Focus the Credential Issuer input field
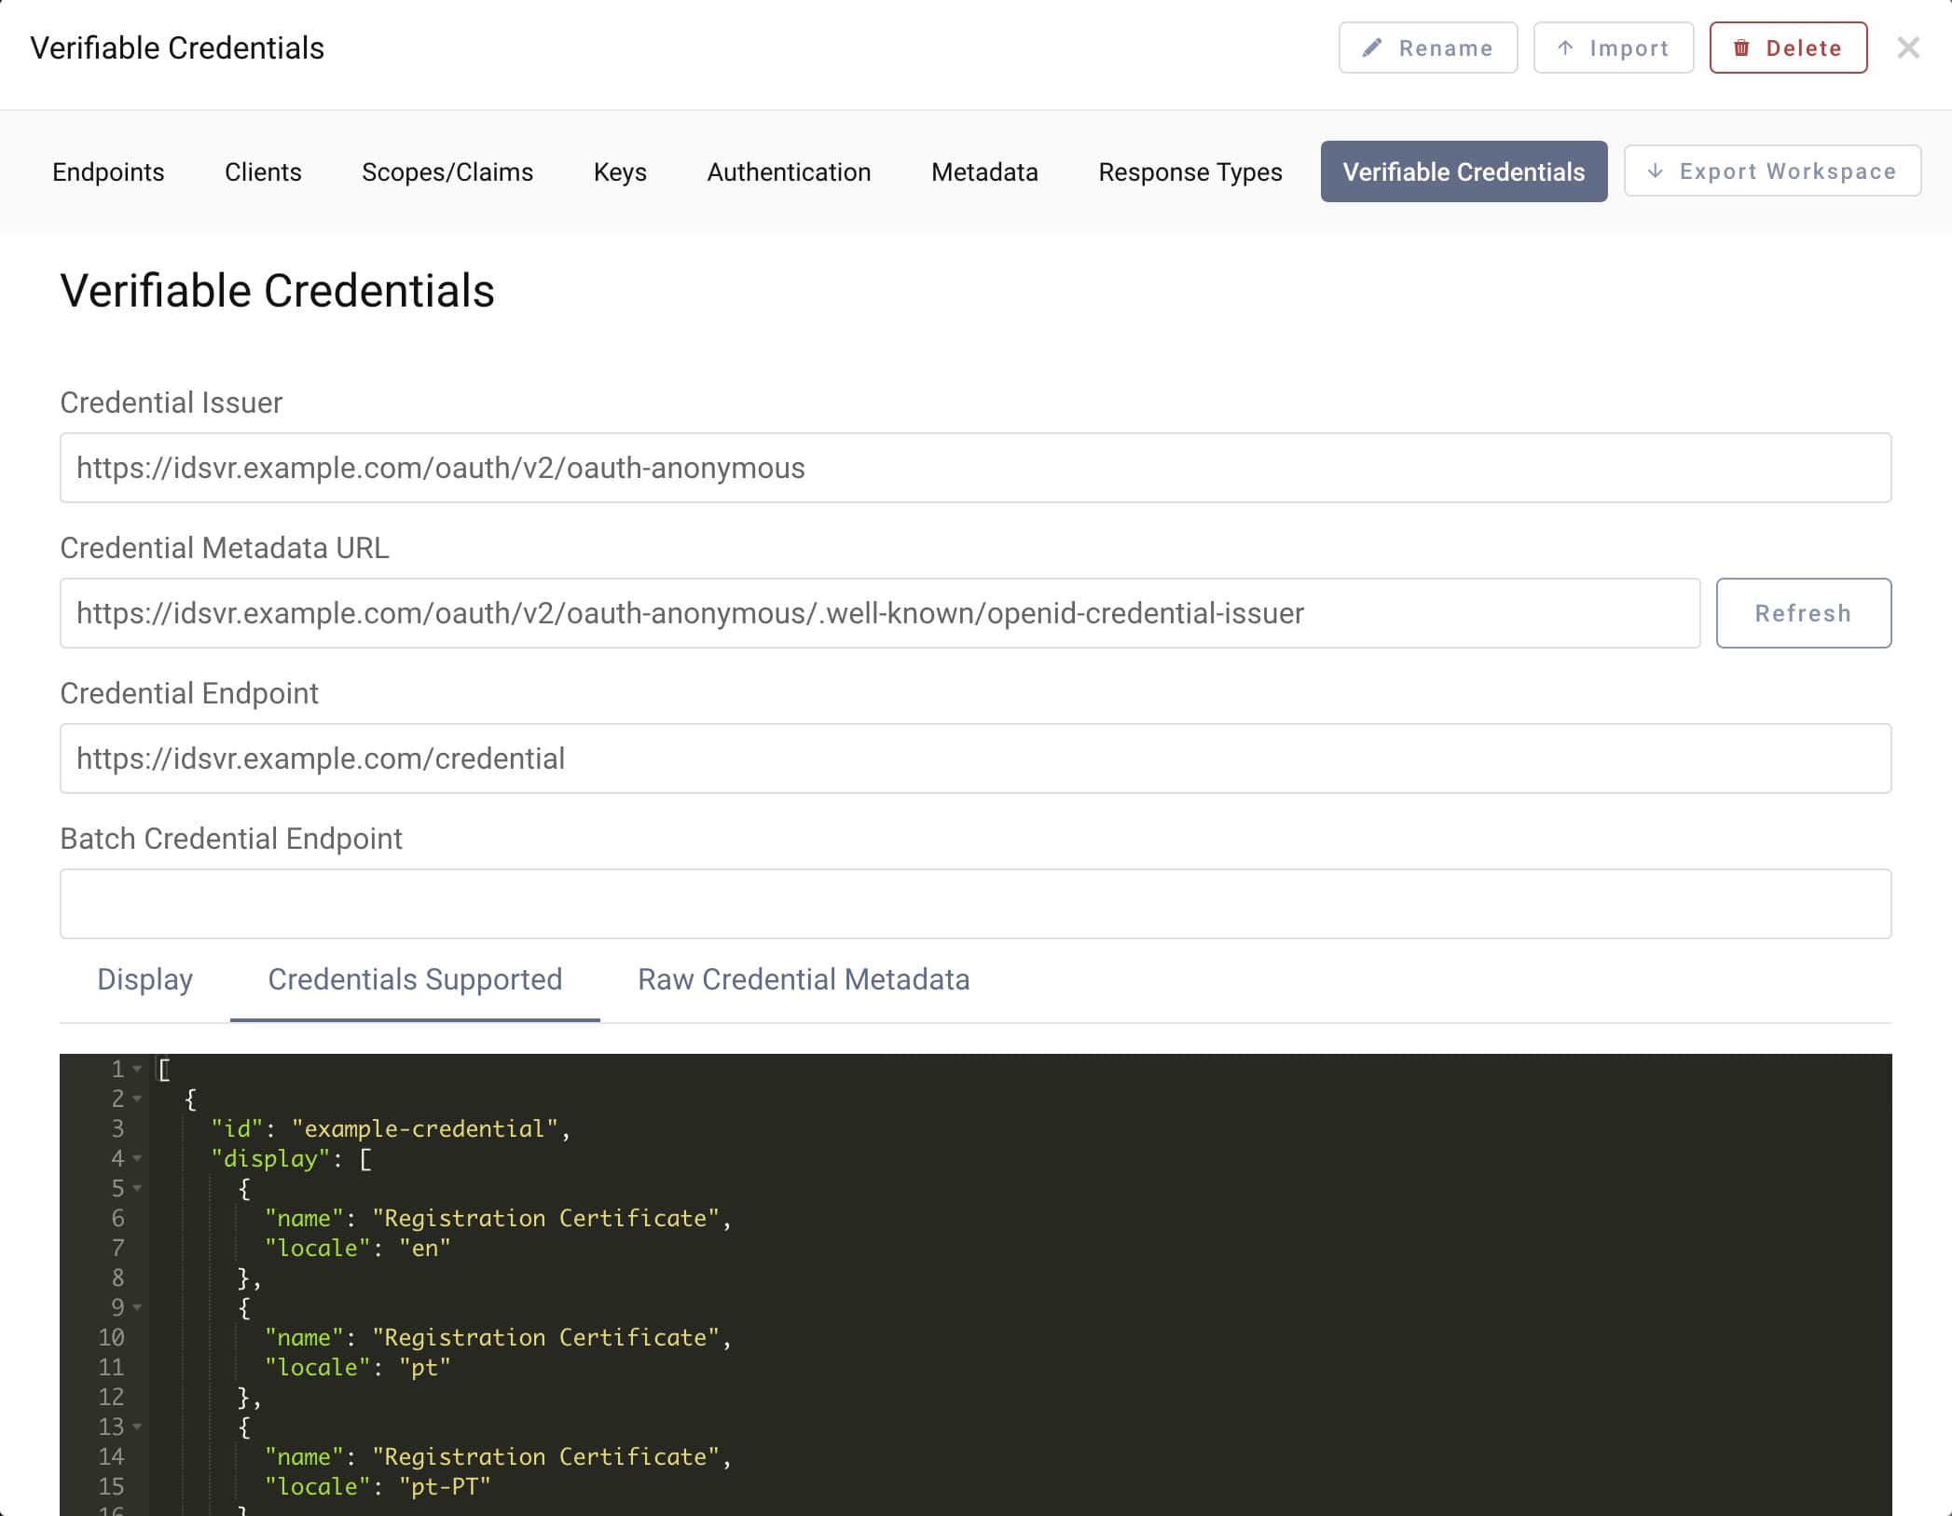The image size is (1952, 1516). tap(975, 468)
